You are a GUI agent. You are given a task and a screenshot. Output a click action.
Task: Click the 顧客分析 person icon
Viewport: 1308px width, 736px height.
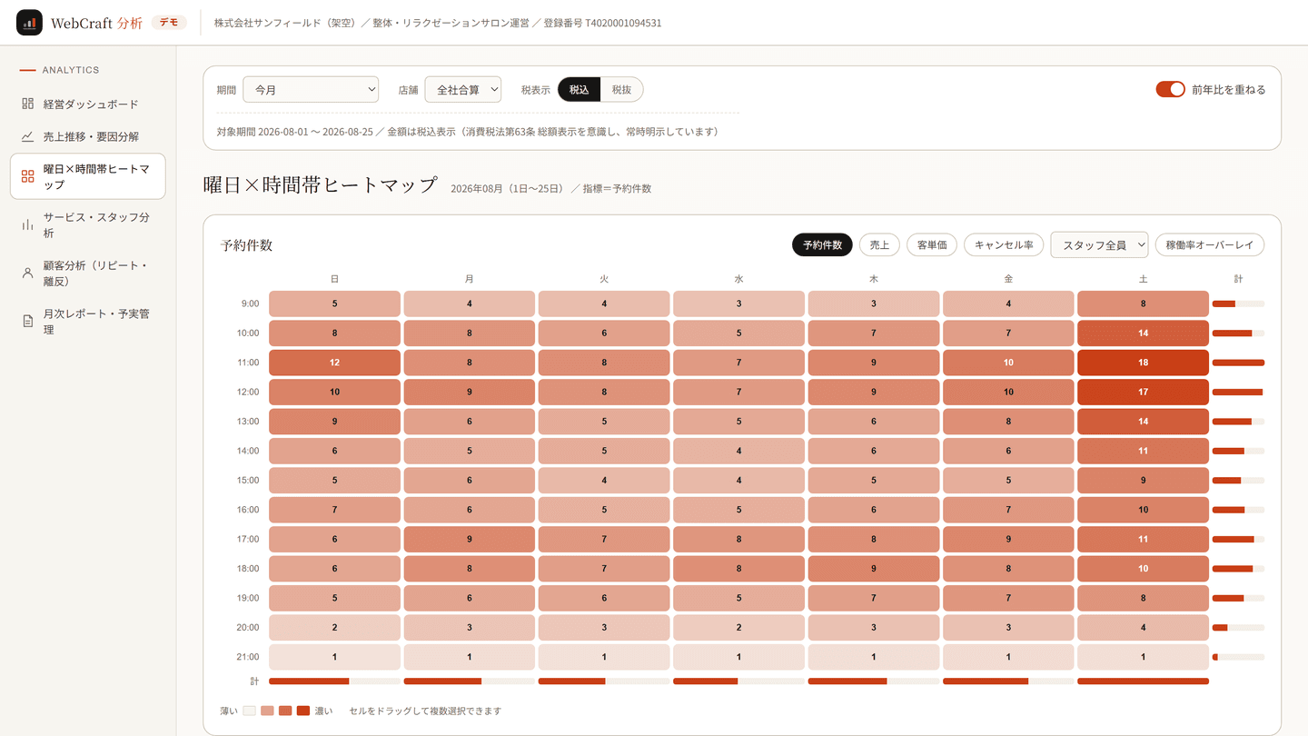(27, 273)
